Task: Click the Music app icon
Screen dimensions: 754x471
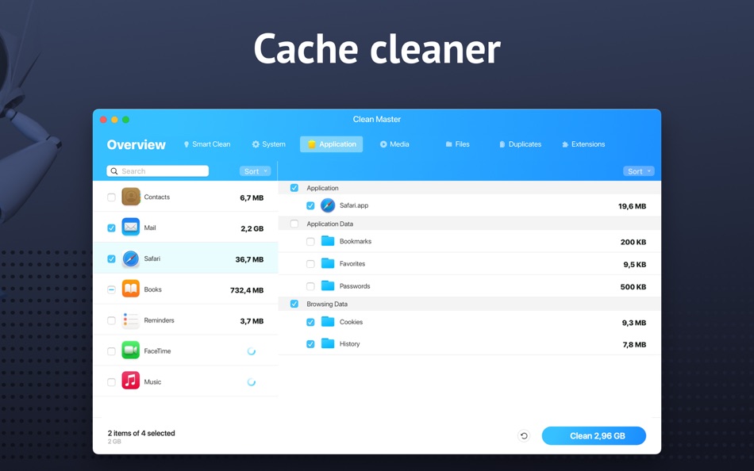Action: coord(131,381)
